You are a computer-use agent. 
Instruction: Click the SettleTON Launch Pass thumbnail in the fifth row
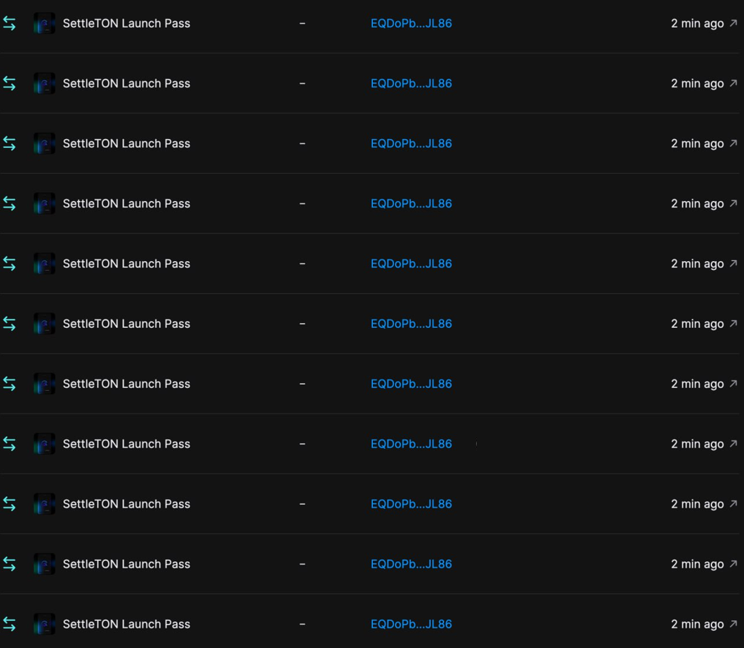coord(45,263)
